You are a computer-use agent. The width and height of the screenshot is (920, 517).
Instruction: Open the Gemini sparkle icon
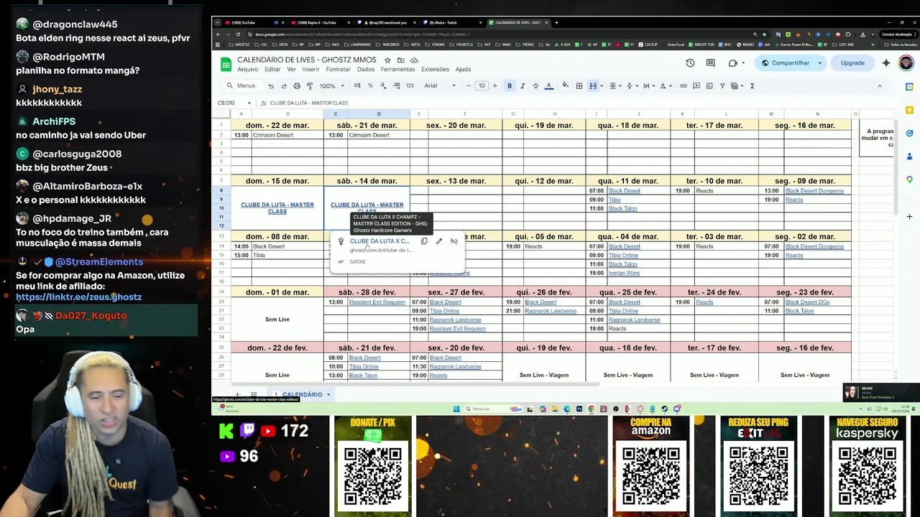[886, 63]
